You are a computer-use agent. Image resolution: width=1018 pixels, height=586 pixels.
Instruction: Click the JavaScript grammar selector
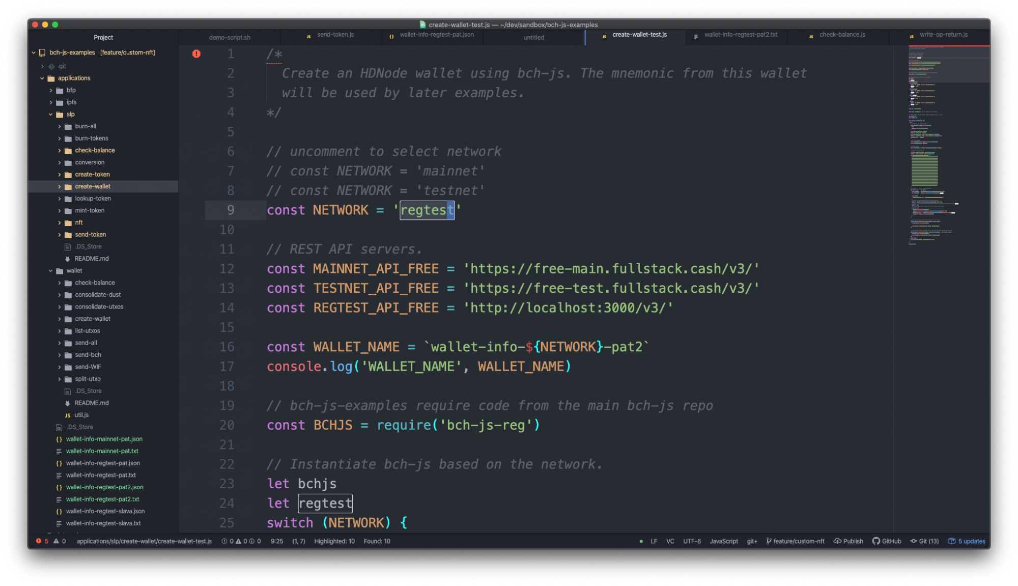[x=724, y=541]
